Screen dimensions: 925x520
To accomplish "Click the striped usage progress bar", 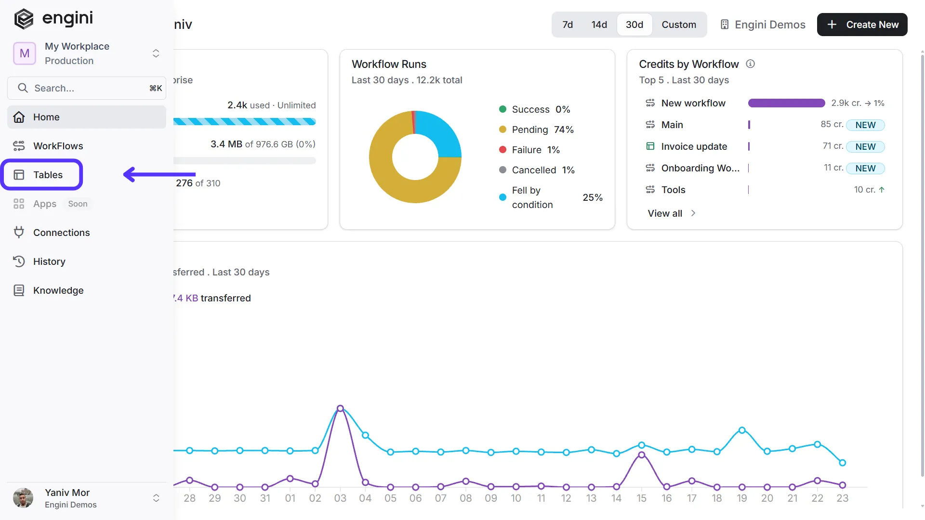I will point(245,122).
